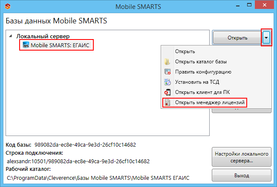Click the working directory path C:\ProgramData\Cleverence
Viewport: 277px width, 187px height.
[x=98, y=178]
